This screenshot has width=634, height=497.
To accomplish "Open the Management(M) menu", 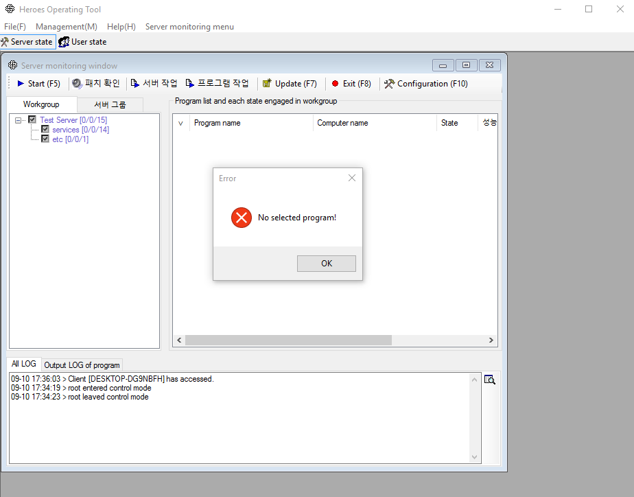I will [x=67, y=27].
